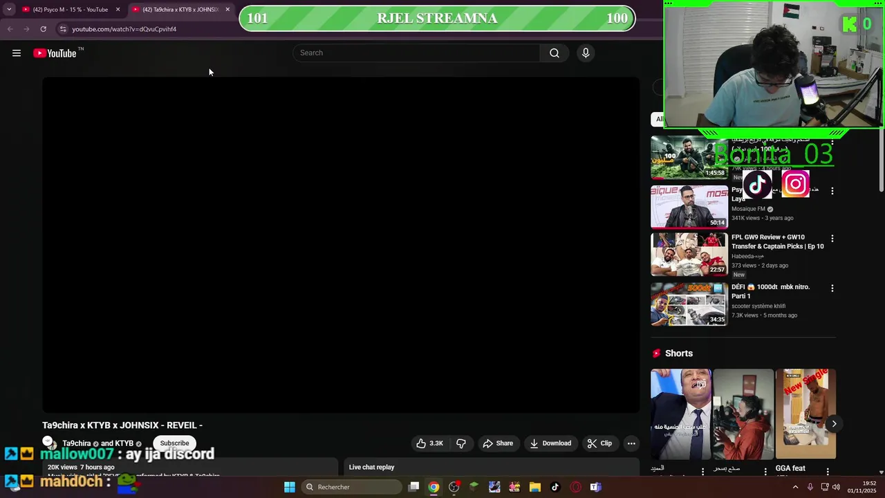Show next Shorts with right chevron

click(x=834, y=424)
